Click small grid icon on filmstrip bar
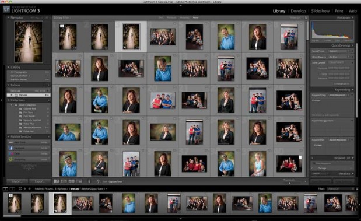This screenshot has width=361, height=221. [20, 188]
